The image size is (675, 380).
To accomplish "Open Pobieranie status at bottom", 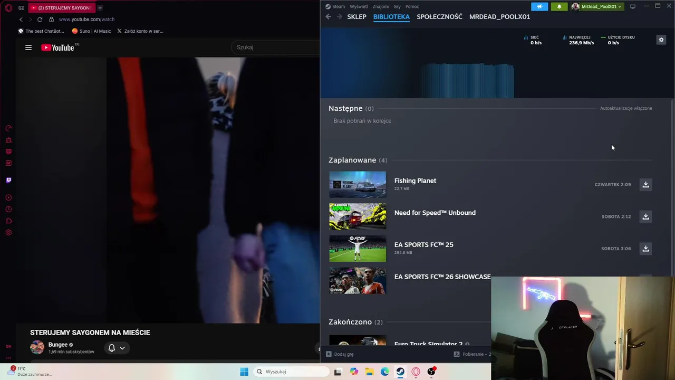I will [472, 354].
